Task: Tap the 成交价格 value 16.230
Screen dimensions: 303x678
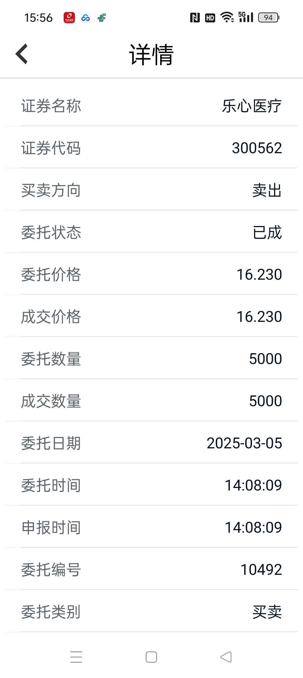Action: pos(259,317)
